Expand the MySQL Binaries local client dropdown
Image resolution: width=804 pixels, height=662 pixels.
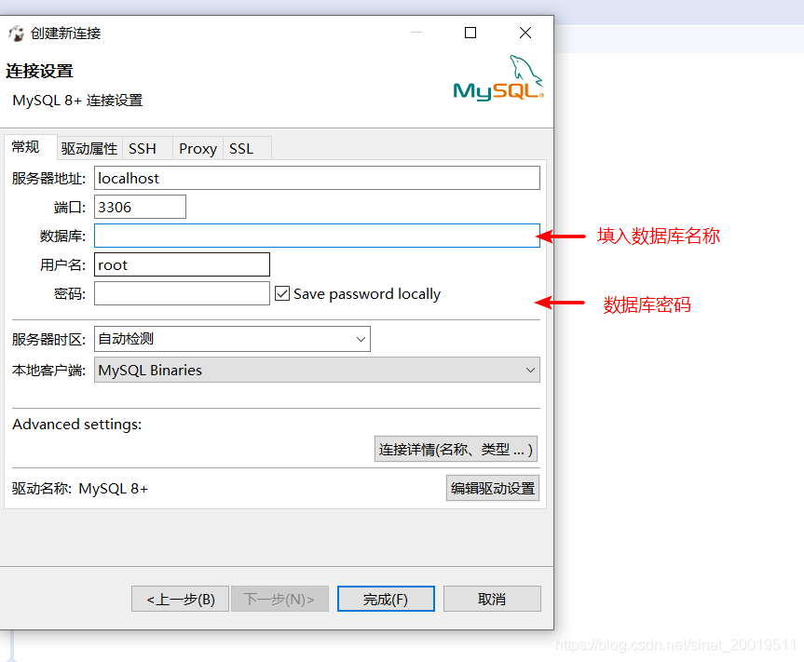317,370
